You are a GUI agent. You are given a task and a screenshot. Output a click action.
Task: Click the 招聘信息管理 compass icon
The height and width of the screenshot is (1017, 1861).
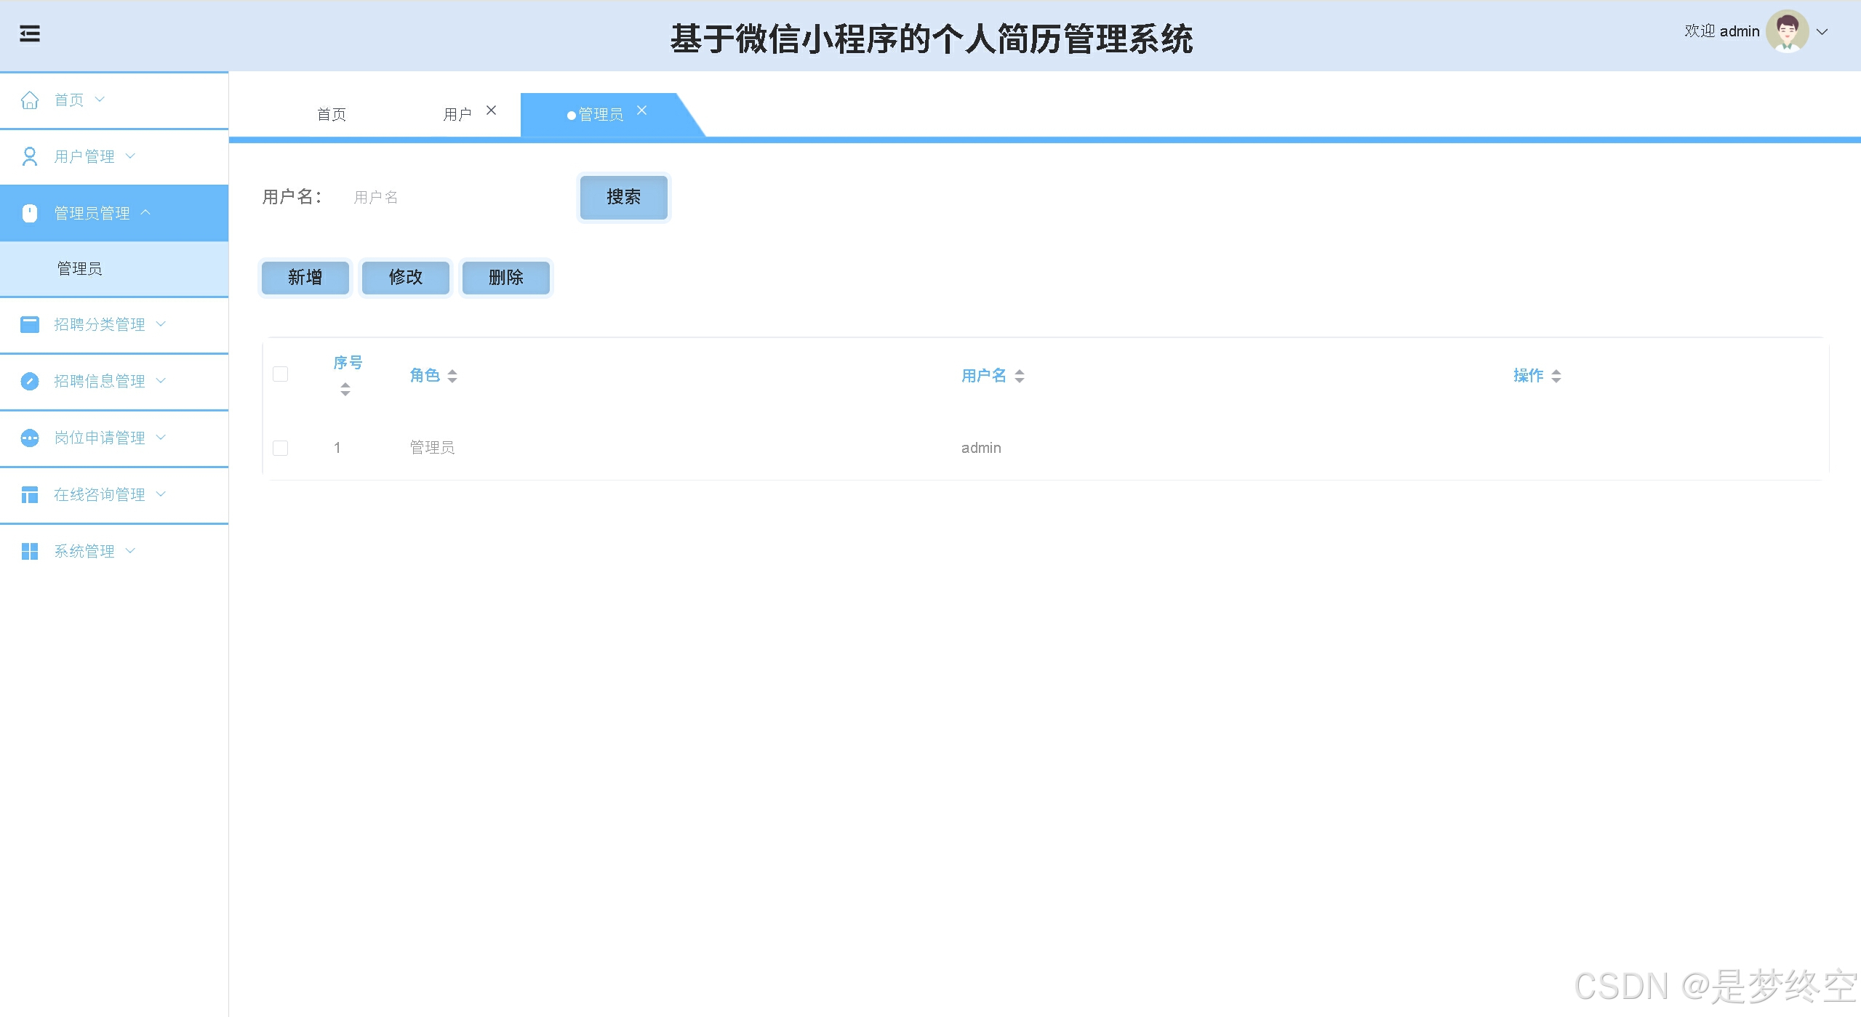30,381
